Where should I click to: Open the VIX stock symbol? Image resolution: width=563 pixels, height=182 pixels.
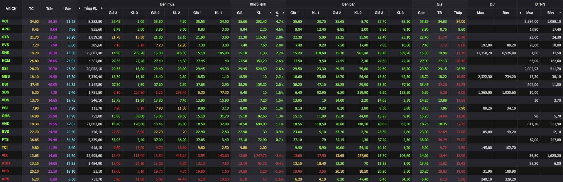click(x=5, y=155)
